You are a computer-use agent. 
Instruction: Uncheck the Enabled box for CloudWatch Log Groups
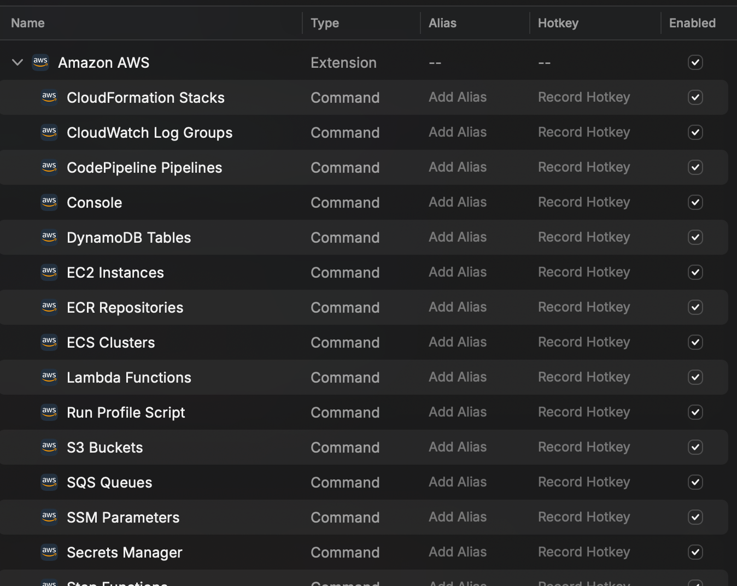coord(695,132)
